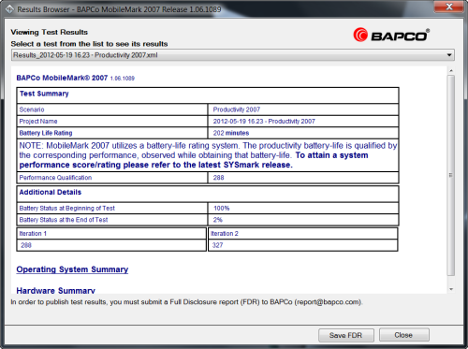Select the 'Iteration 2' header cell
The image size is (468, 349).
click(302, 234)
